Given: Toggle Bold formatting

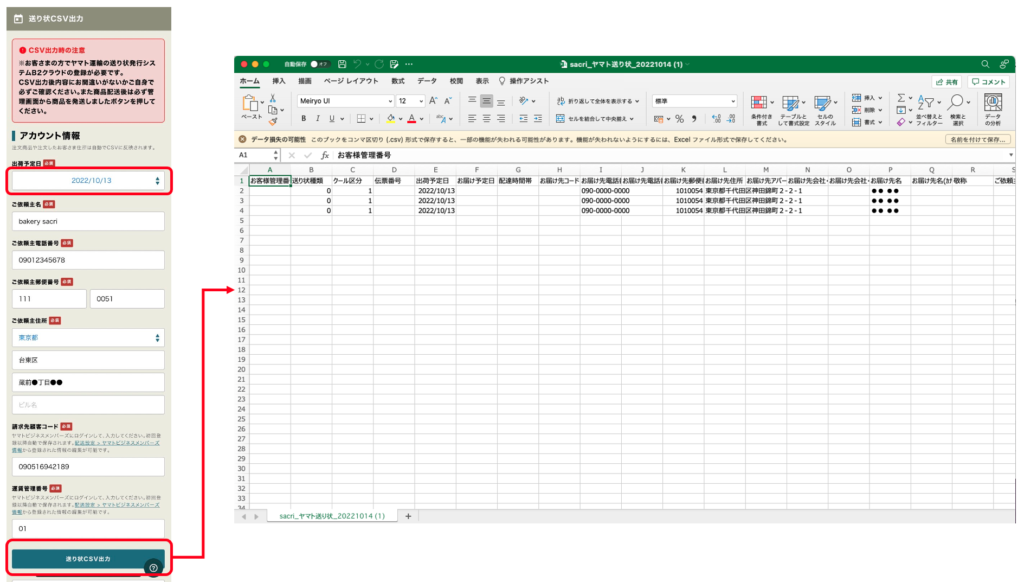Looking at the screenshot, I should tap(304, 118).
